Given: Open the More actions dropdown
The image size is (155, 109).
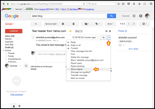Looking at the screenshot, I should tap(110, 24).
